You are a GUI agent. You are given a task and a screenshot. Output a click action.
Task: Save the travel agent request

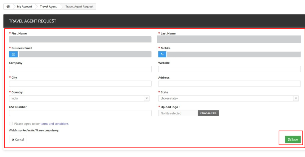[x=293, y=139]
